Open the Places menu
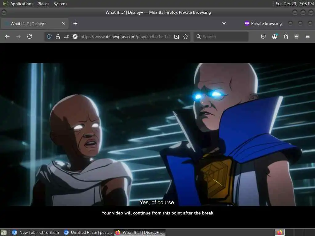 [43, 4]
